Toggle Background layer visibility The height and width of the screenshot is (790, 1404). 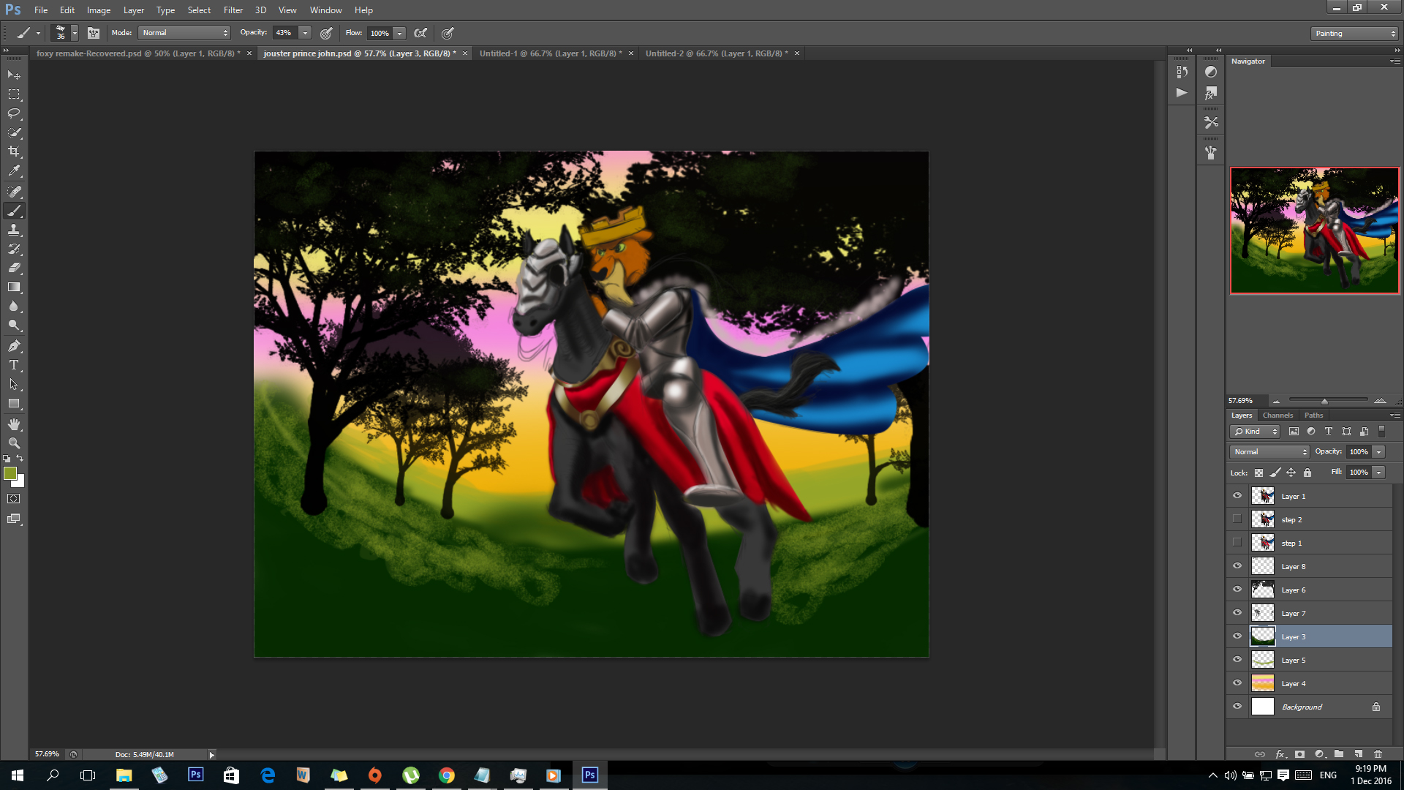point(1237,706)
